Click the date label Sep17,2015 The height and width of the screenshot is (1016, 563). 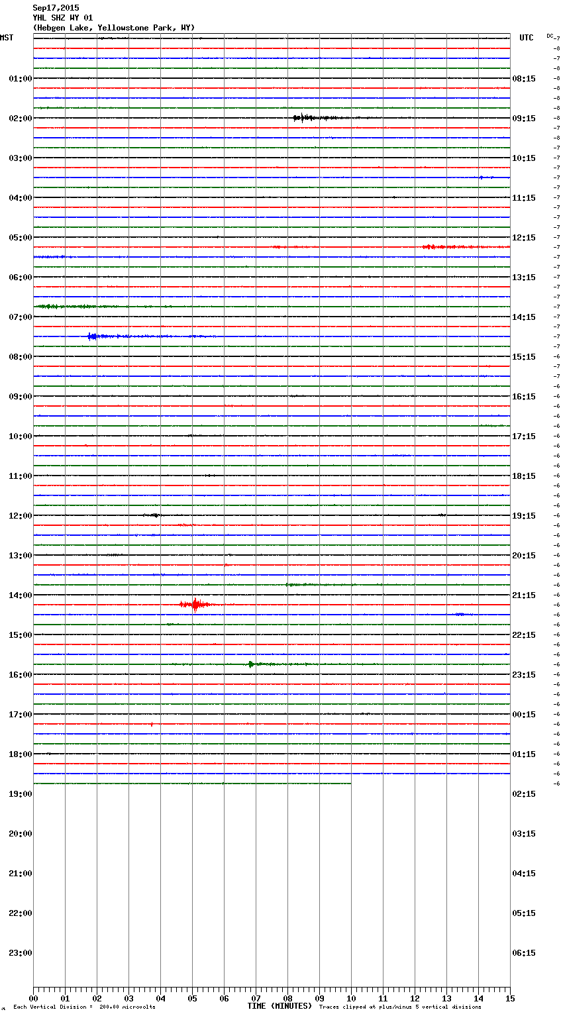coord(56,8)
